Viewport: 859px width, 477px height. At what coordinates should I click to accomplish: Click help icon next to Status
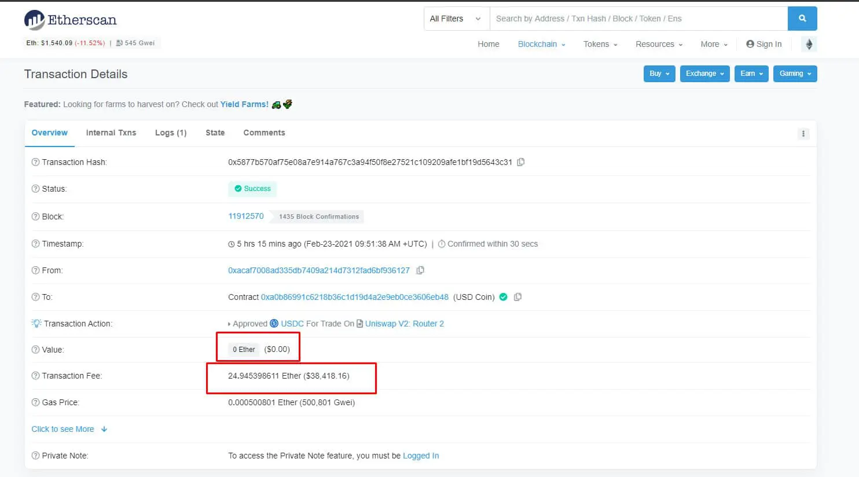coord(35,189)
